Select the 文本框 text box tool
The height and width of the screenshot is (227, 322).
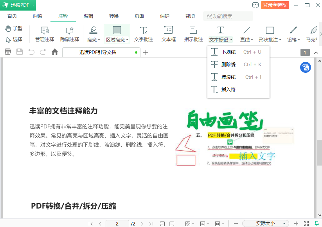[x=169, y=34]
